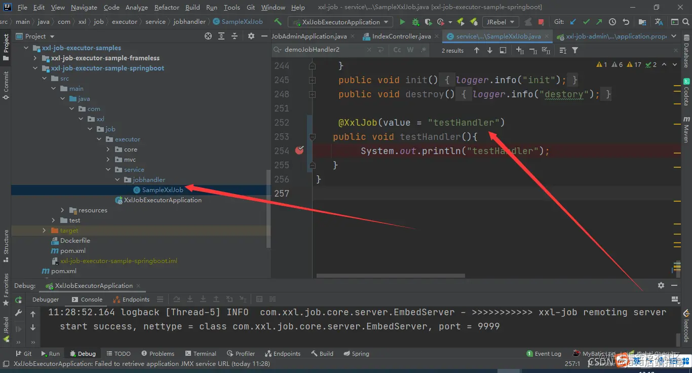The width and height of the screenshot is (692, 373).
Task: Show Git history clock icon
Action: [612, 22]
